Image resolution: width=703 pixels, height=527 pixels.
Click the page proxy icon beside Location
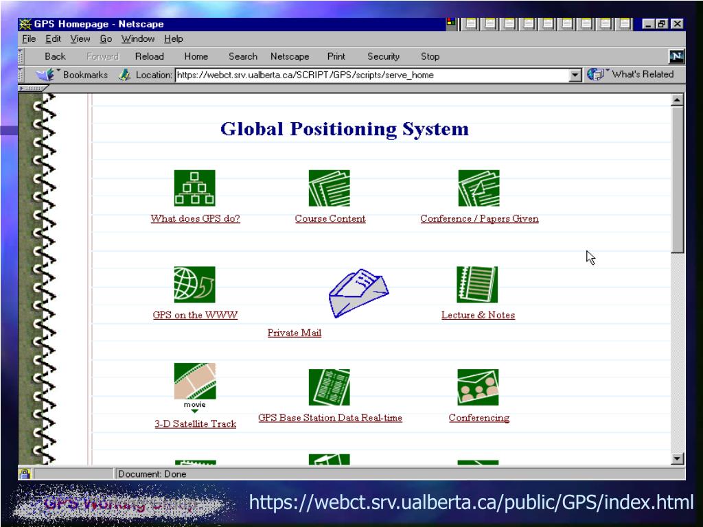point(124,74)
